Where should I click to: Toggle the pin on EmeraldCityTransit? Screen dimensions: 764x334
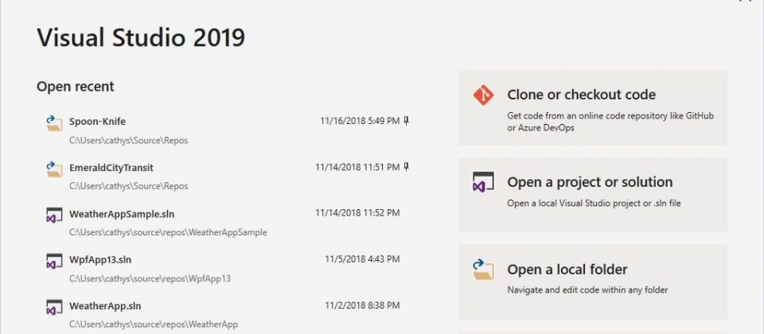coord(407,167)
